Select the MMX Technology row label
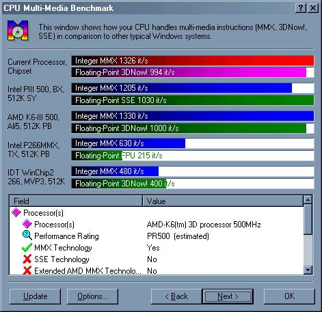The image size is (322, 312). click(x=63, y=248)
